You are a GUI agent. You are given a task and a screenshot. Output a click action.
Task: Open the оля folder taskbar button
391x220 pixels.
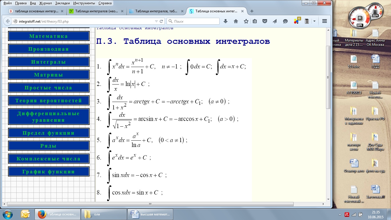click(104, 214)
